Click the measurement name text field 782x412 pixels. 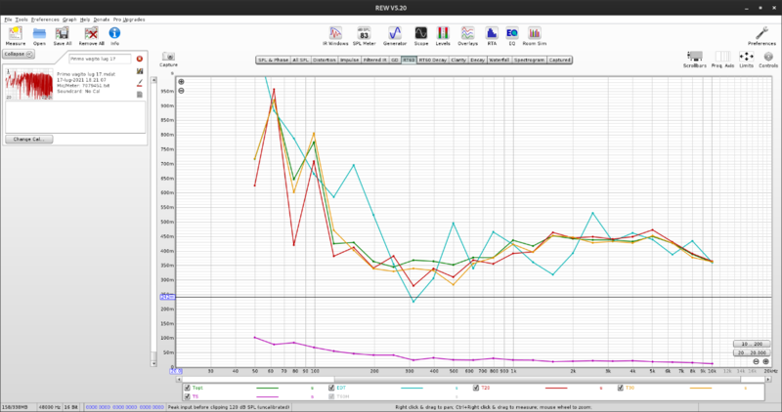click(x=99, y=59)
